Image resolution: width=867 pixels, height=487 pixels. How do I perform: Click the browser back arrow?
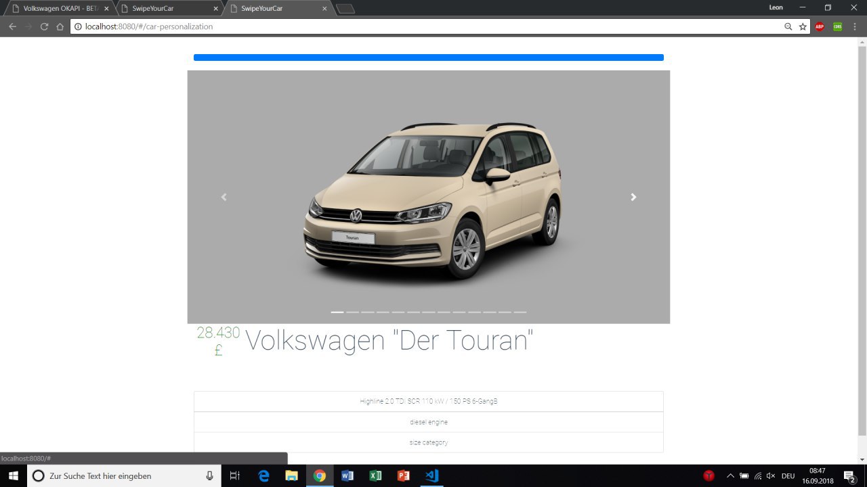tap(12, 26)
